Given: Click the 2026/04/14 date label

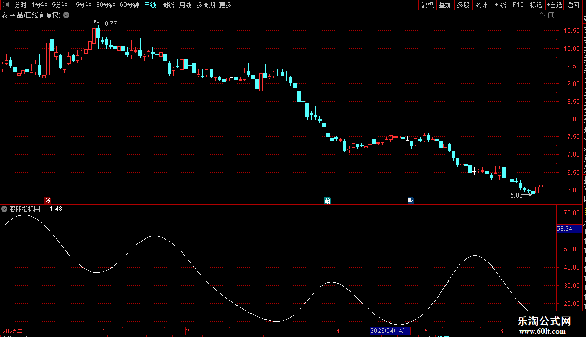Looking at the screenshot, I should [x=390, y=331].
